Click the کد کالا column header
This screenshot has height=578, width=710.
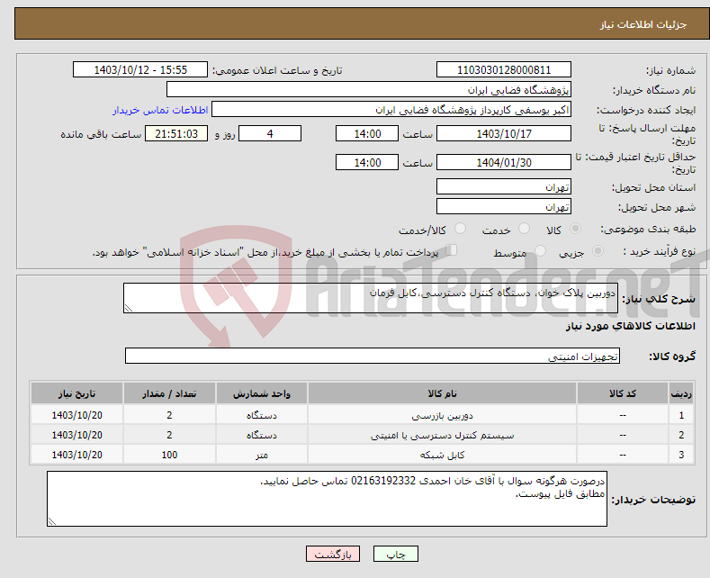point(623,393)
